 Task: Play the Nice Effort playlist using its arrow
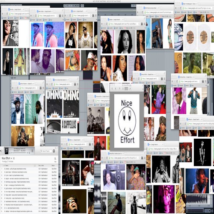(11, 158)
